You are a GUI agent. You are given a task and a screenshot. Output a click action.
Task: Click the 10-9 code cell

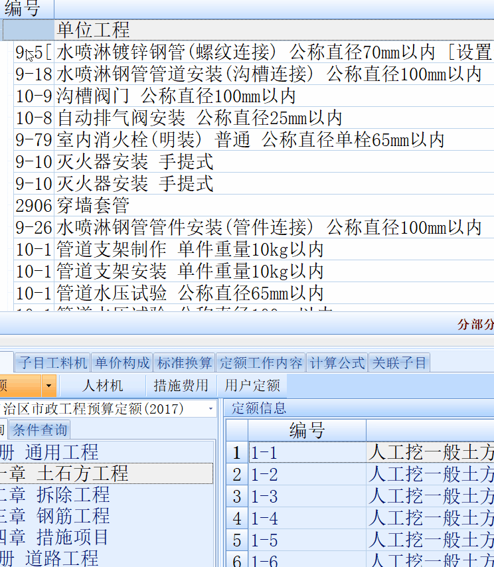pyautogui.click(x=34, y=96)
